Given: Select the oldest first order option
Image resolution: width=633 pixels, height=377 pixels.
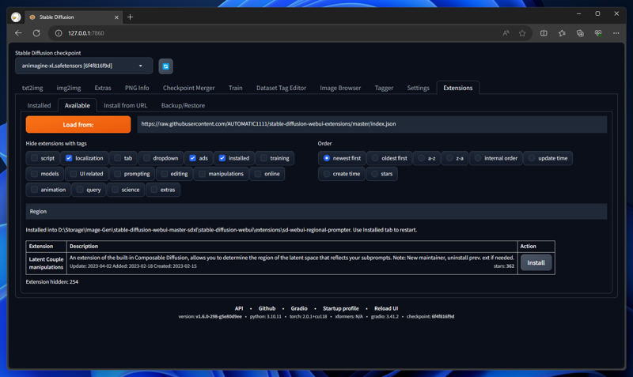Looking at the screenshot, I should [x=375, y=158].
